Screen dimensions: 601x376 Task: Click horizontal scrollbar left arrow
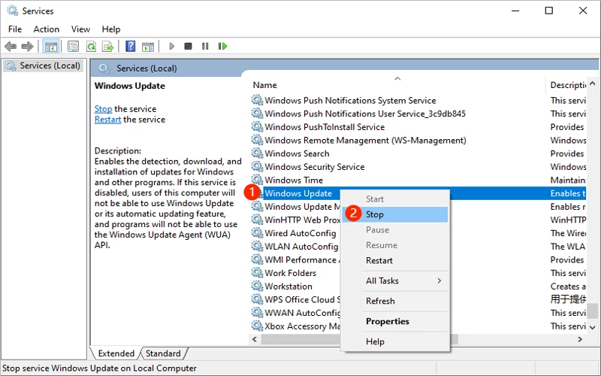(255, 339)
